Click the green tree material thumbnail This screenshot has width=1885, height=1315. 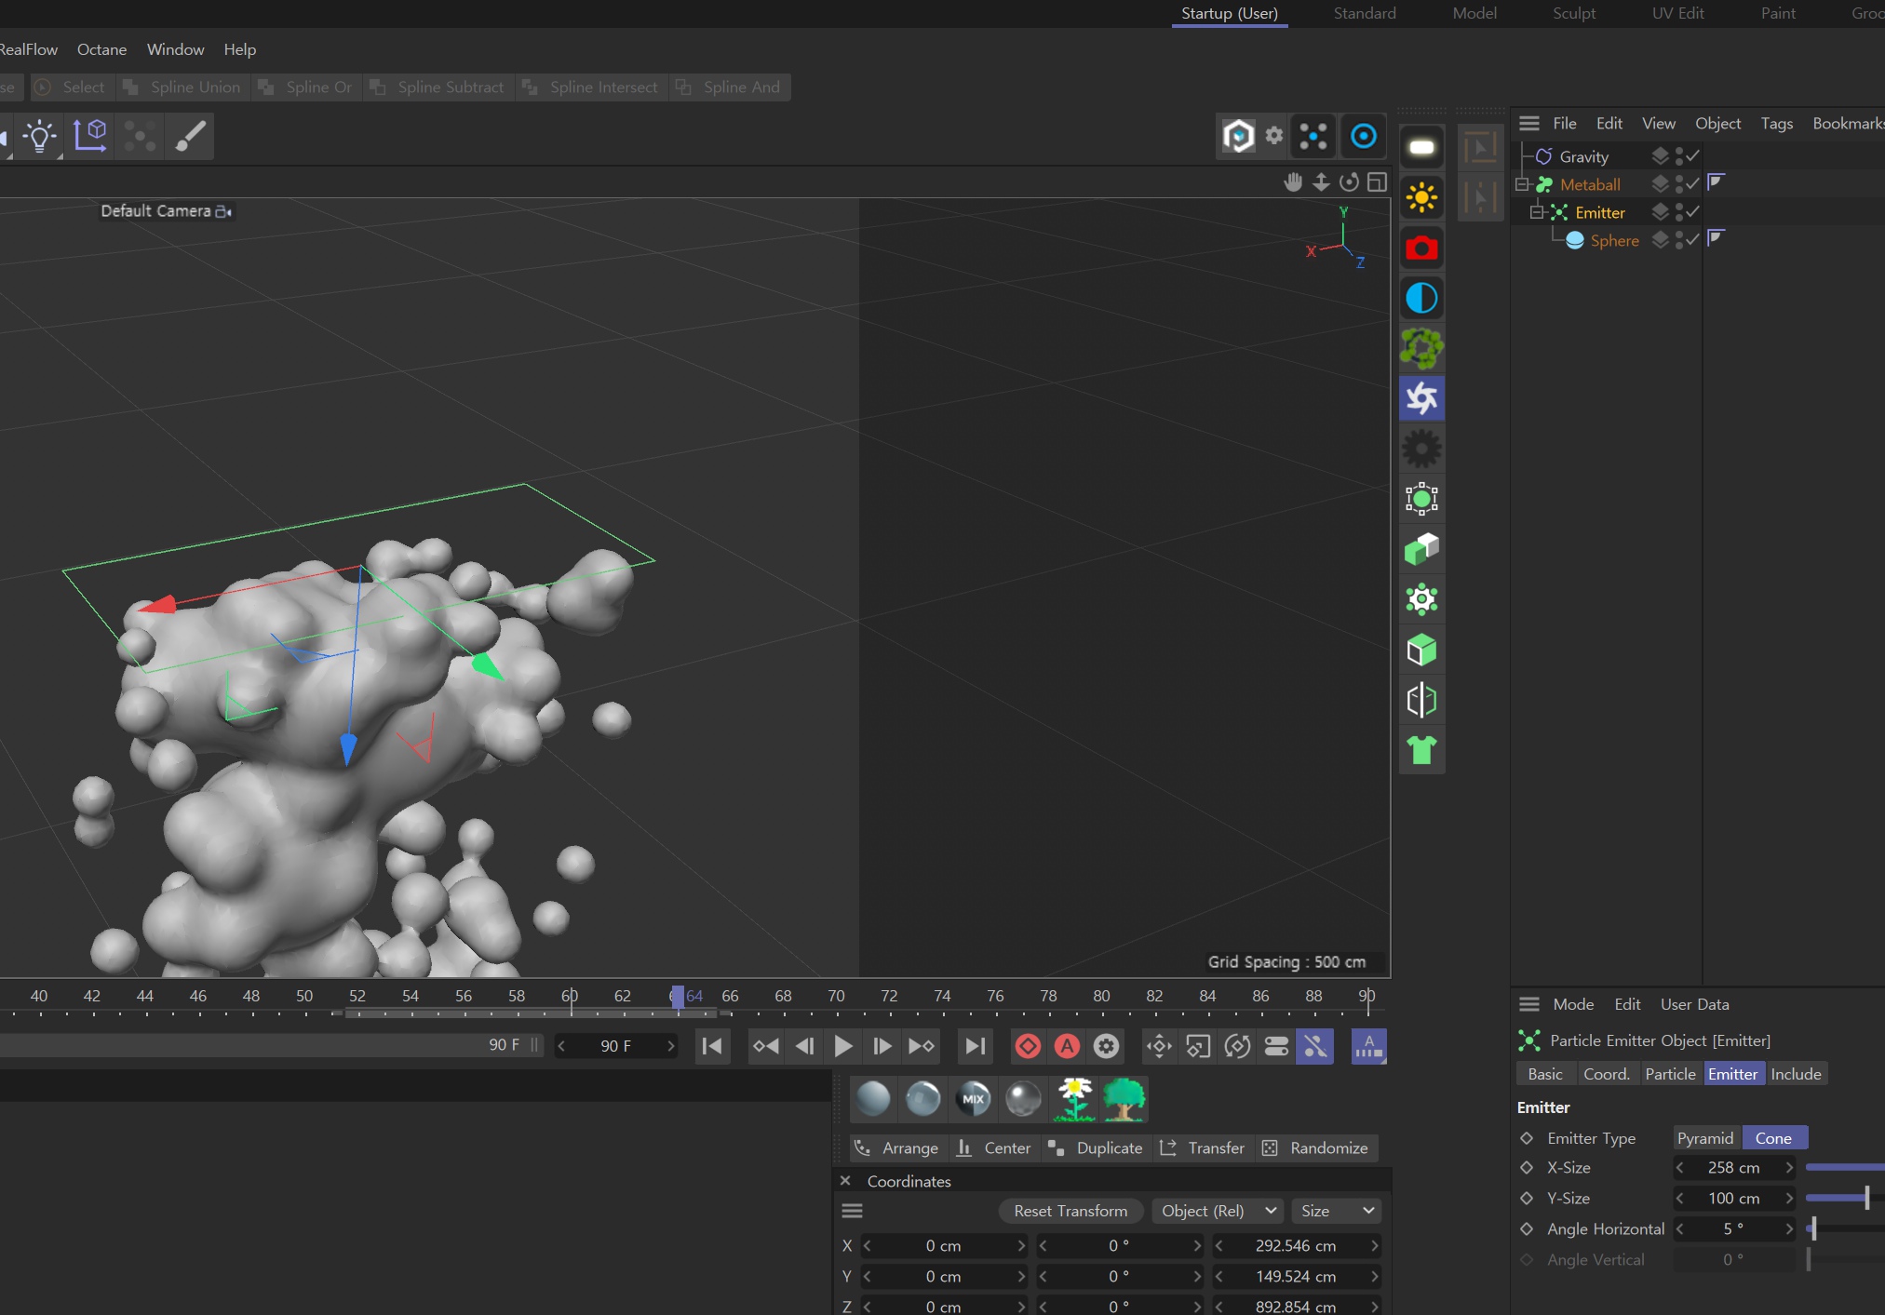pos(1124,1099)
